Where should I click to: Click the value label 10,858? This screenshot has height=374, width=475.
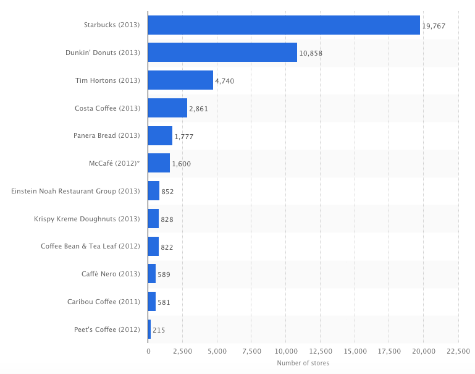click(x=311, y=53)
